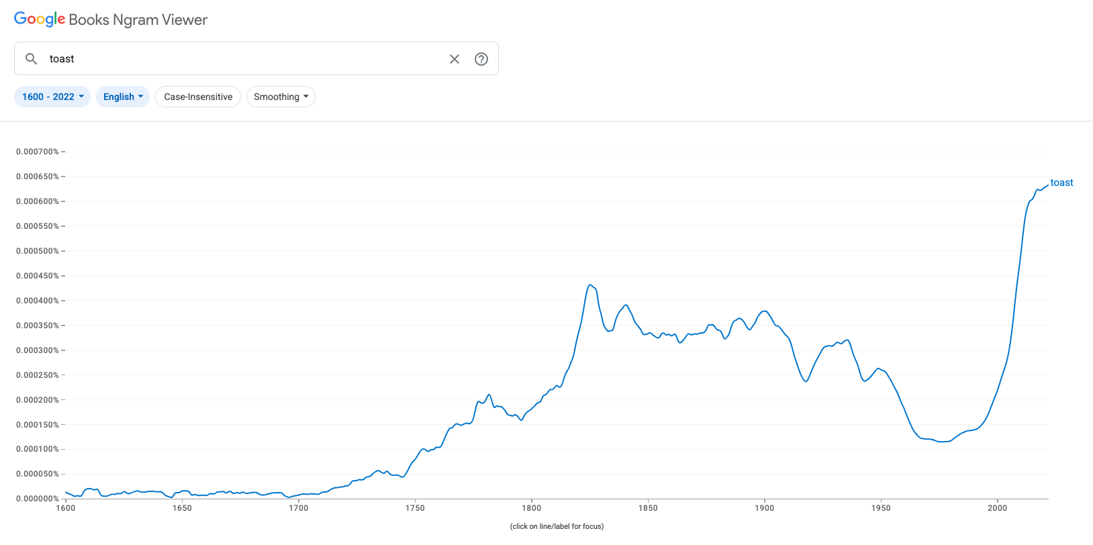Click the 1600 tick on the x-axis

click(66, 508)
